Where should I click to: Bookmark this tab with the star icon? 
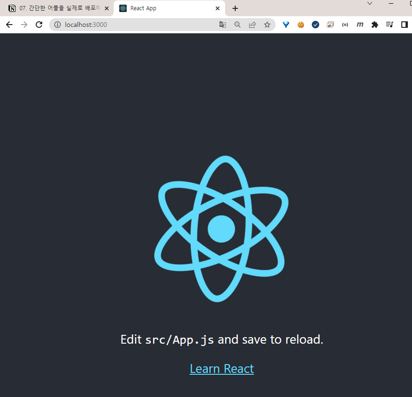(267, 25)
